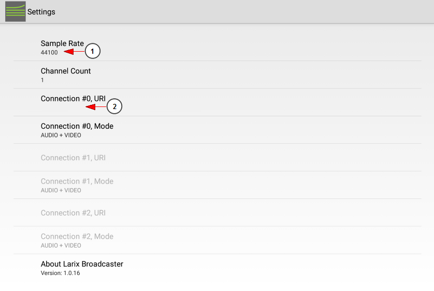Select the Connection #1, Mode entry
Viewport: 434px width, 291px height.
(x=218, y=185)
